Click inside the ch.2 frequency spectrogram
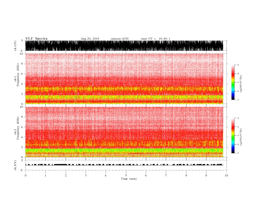The width and height of the screenshot is (255, 197). 124,132
